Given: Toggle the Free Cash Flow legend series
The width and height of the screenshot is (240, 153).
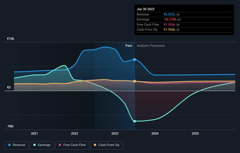Looking at the screenshot, I should [x=72, y=145].
